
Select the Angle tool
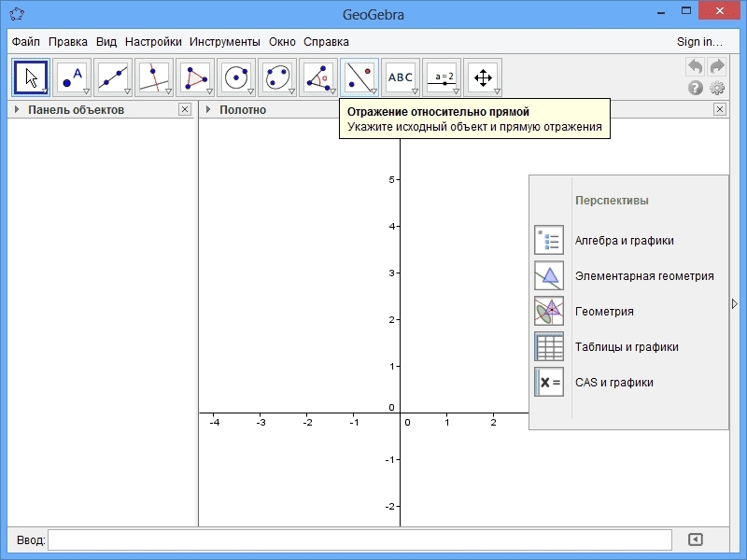tap(318, 77)
